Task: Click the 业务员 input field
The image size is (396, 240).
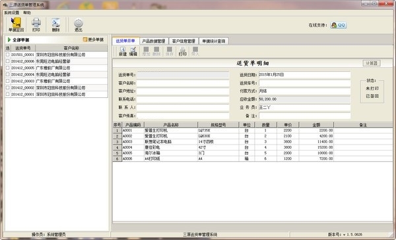Action: 304,107
